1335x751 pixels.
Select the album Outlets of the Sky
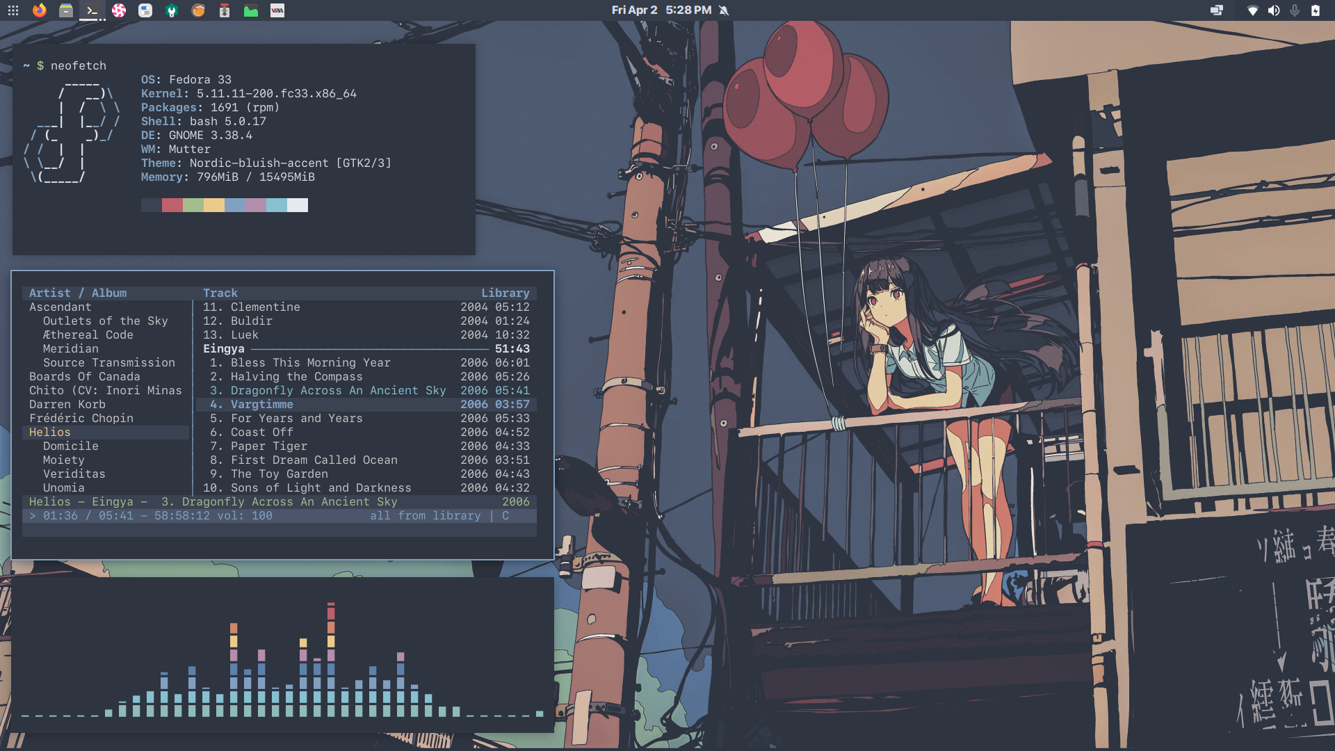(106, 321)
